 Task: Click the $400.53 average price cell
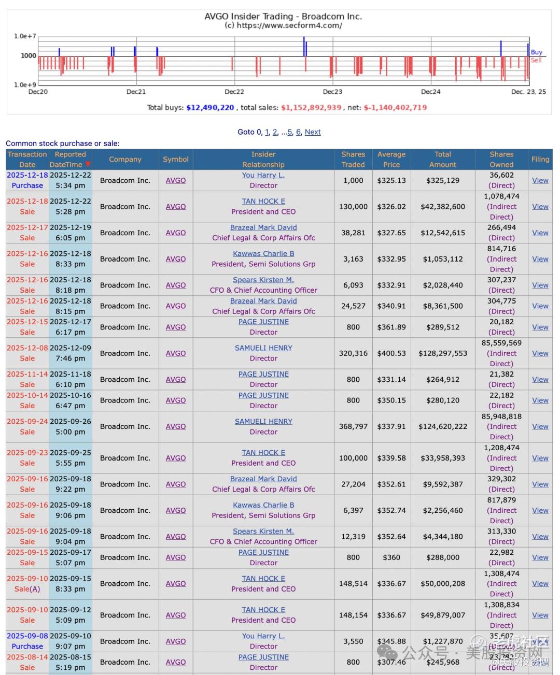[x=391, y=353]
